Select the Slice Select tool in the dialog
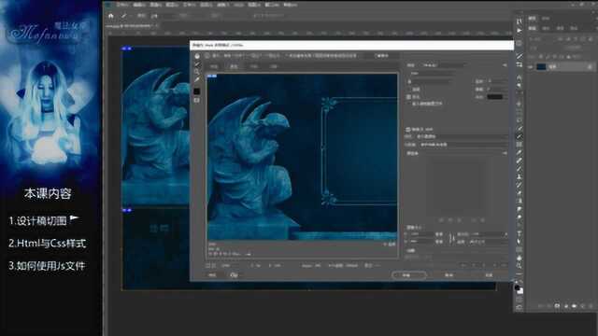This screenshot has width=598, height=336. coord(197,64)
